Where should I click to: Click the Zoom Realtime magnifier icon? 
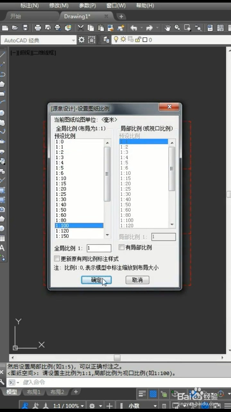177,28
